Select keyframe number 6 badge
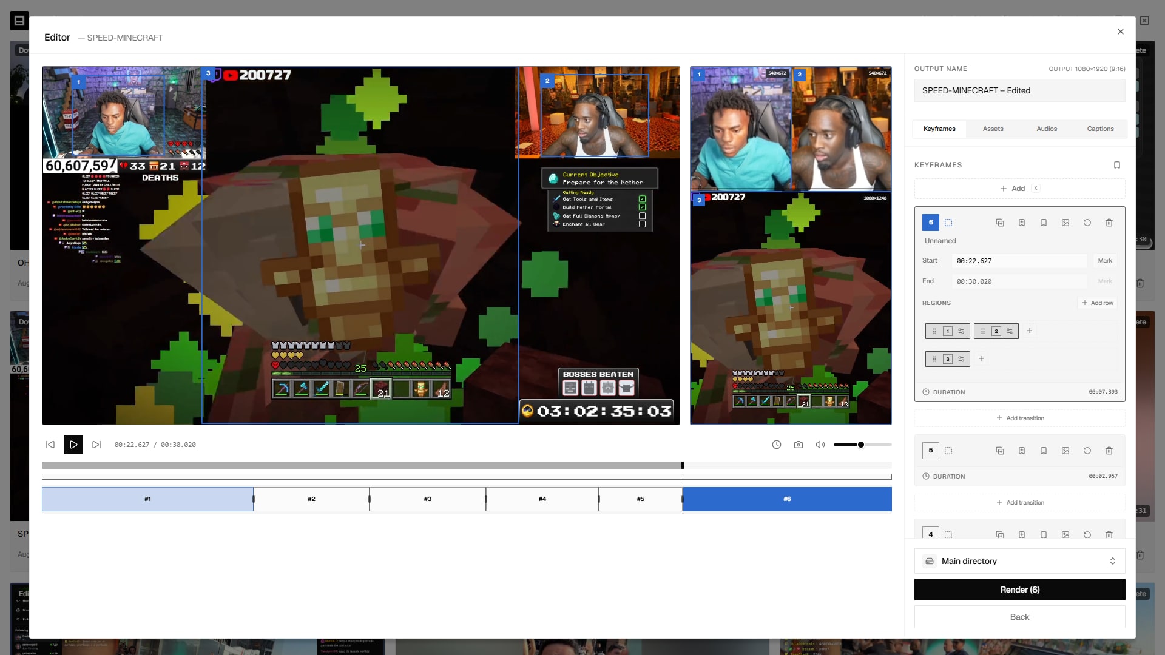The width and height of the screenshot is (1165, 655). pyautogui.click(x=931, y=223)
